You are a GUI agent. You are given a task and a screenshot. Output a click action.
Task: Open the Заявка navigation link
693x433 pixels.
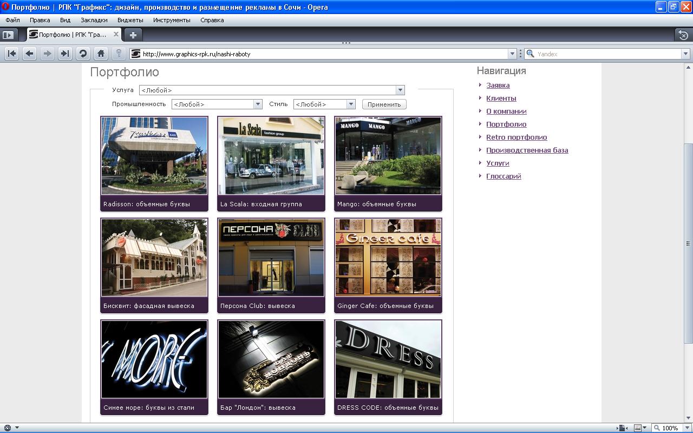coord(498,85)
